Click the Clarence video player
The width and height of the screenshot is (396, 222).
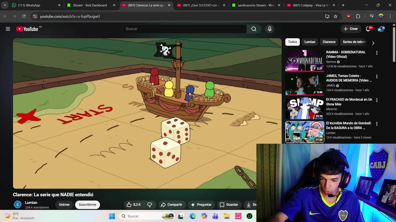(x=147, y=113)
